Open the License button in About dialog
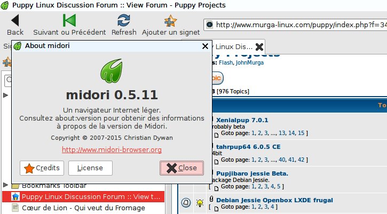Viewport: 387px width, 214px height. 90,168
